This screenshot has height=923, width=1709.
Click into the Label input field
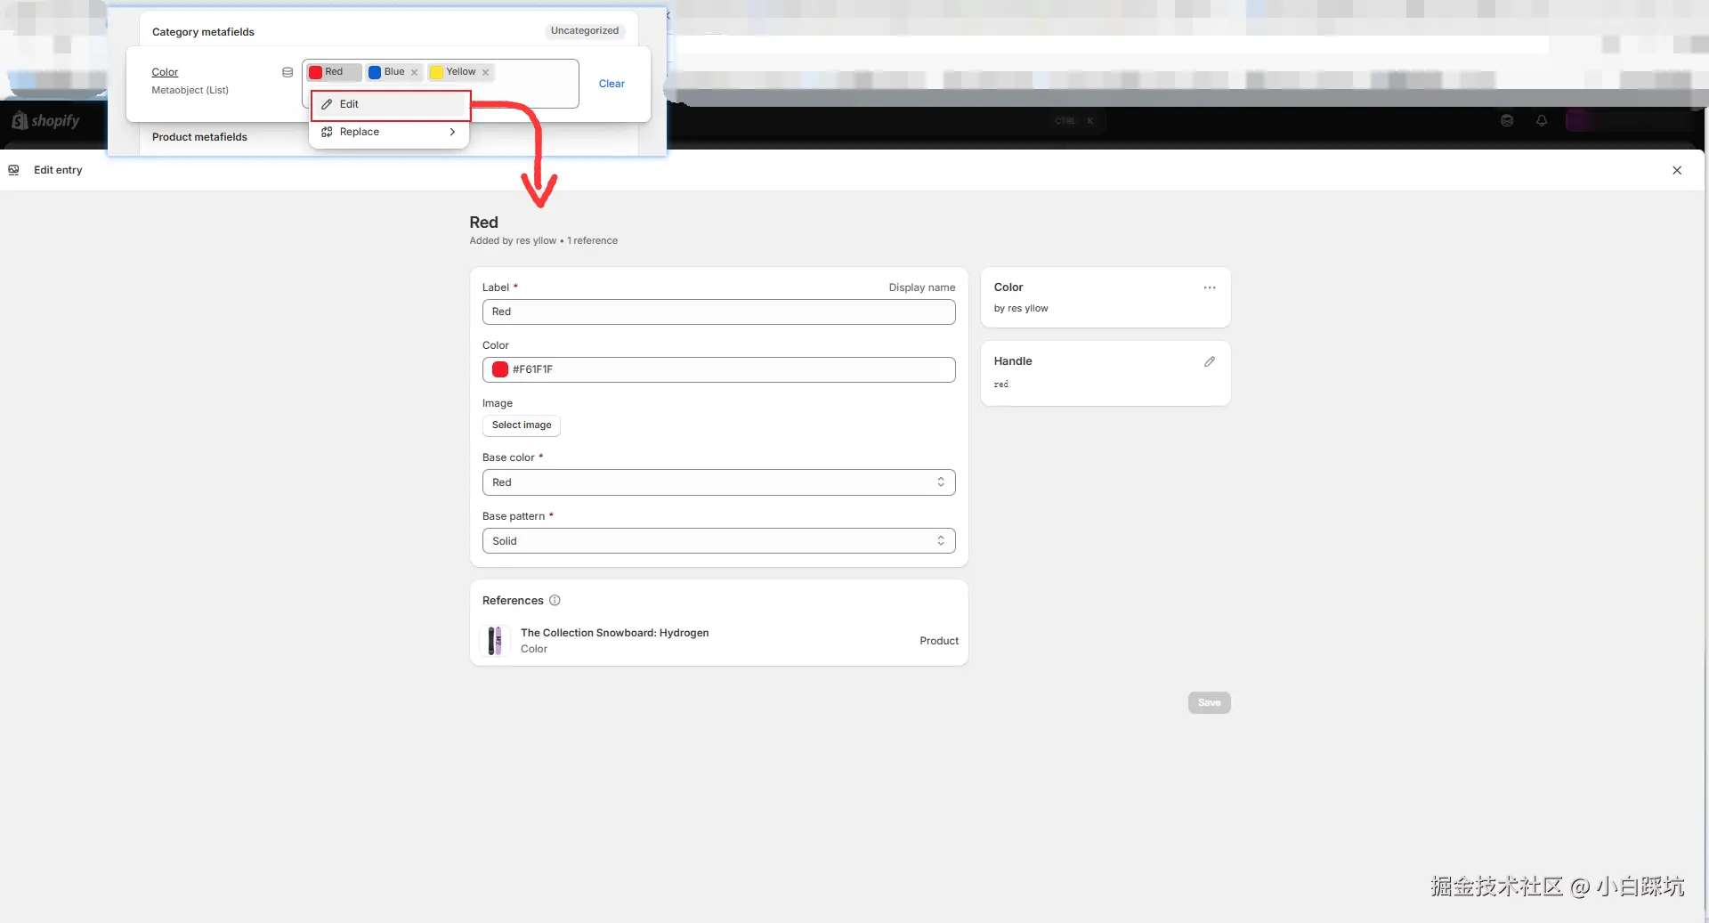pos(718,312)
